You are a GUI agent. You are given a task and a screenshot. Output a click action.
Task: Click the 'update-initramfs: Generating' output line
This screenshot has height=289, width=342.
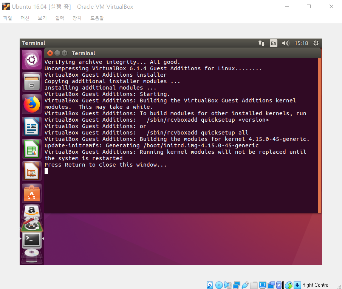point(152,145)
